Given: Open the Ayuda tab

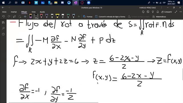Looking at the screenshot, I should click(x=42, y=12).
